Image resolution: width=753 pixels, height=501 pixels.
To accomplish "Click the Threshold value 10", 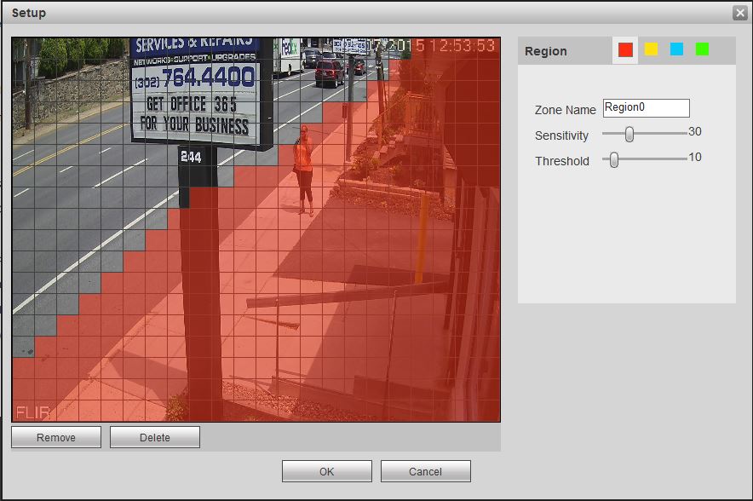I will [695, 157].
